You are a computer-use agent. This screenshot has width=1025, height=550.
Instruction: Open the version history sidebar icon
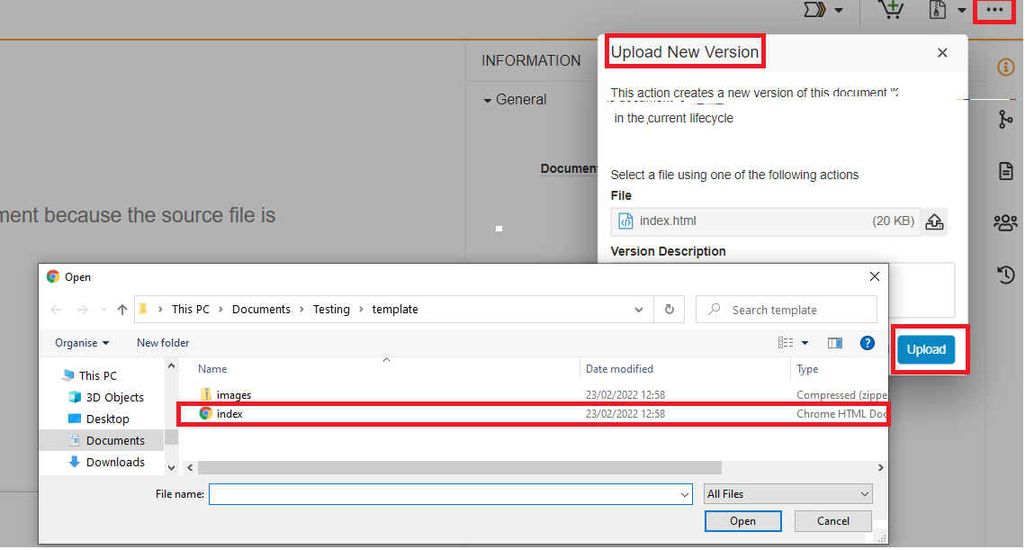[1005, 274]
